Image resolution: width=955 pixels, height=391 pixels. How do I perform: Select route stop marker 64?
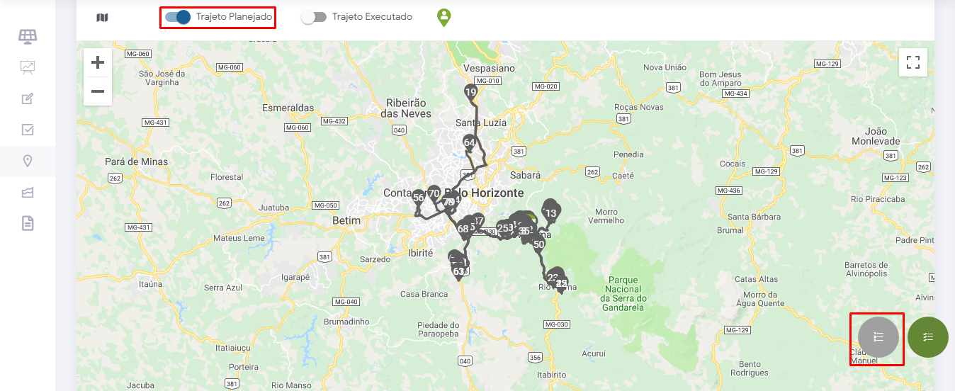point(469,144)
